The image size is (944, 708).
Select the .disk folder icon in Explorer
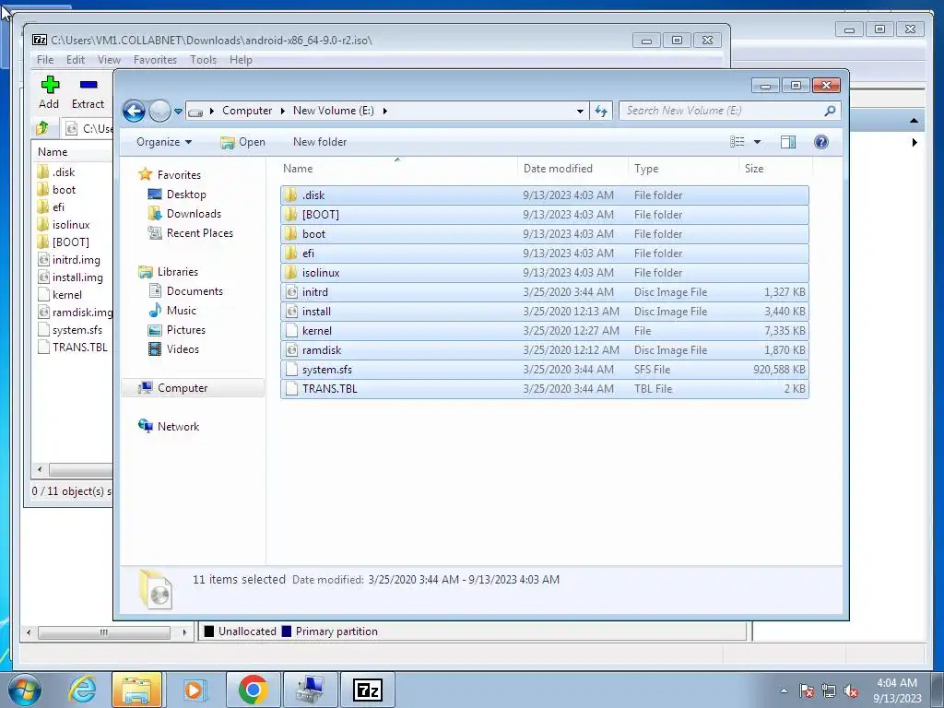point(291,195)
